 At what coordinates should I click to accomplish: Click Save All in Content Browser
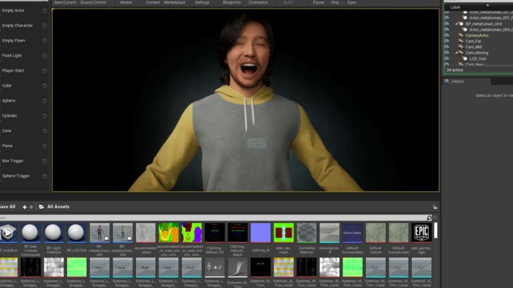pos(8,207)
